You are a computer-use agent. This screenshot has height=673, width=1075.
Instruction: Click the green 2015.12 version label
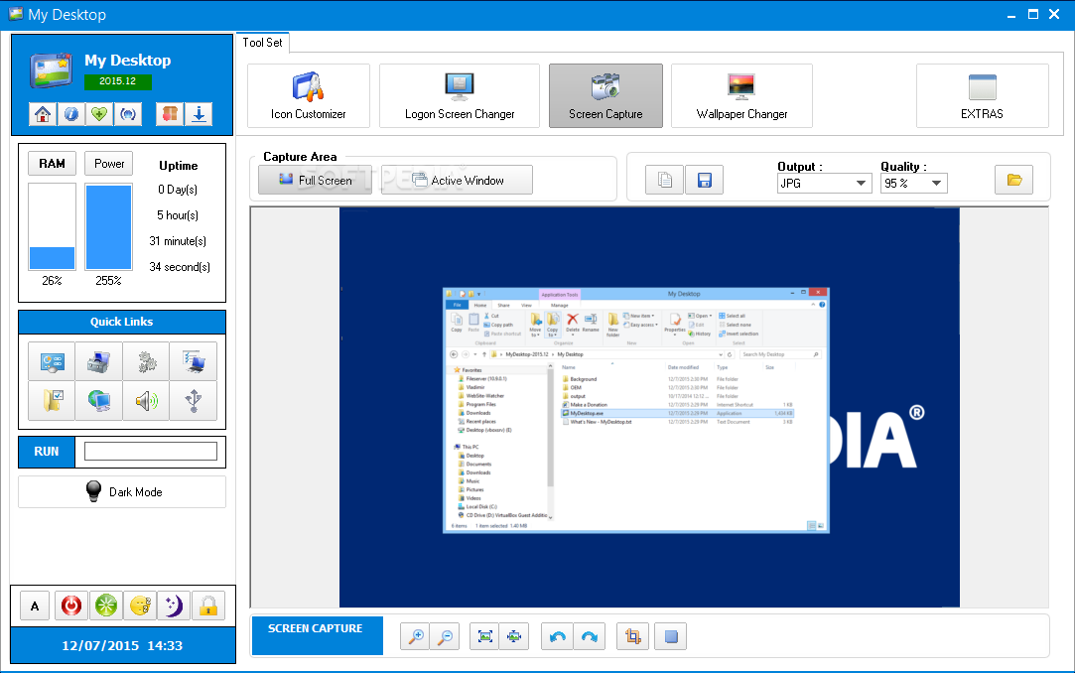coord(118,80)
